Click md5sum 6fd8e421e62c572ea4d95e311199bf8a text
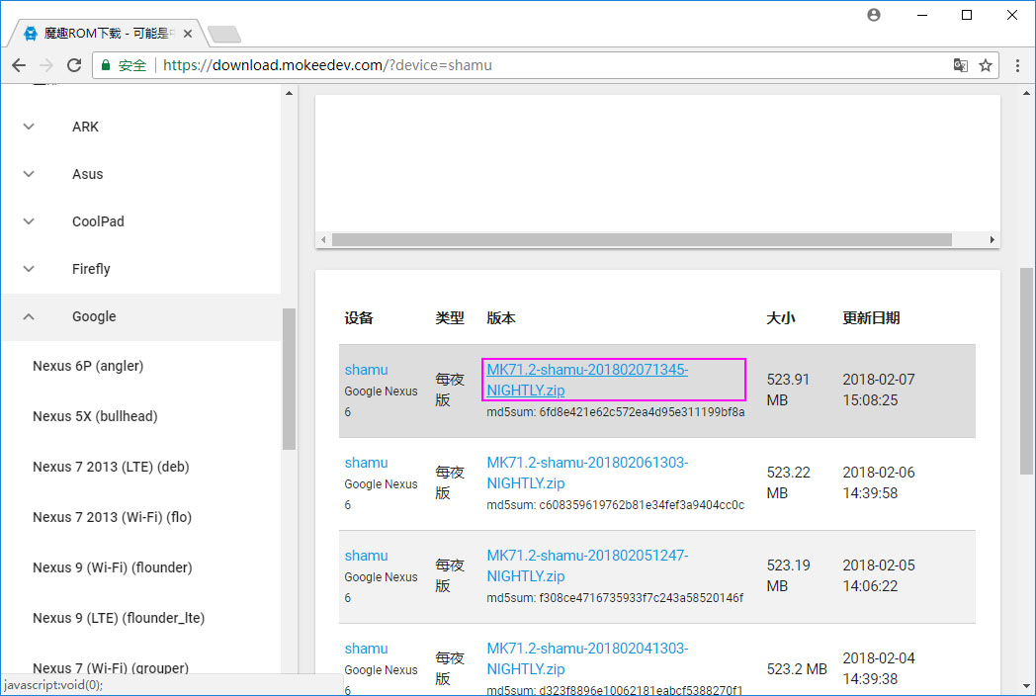Image resolution: width=1036 pixels, height=696 pixels. coord(615,412)
